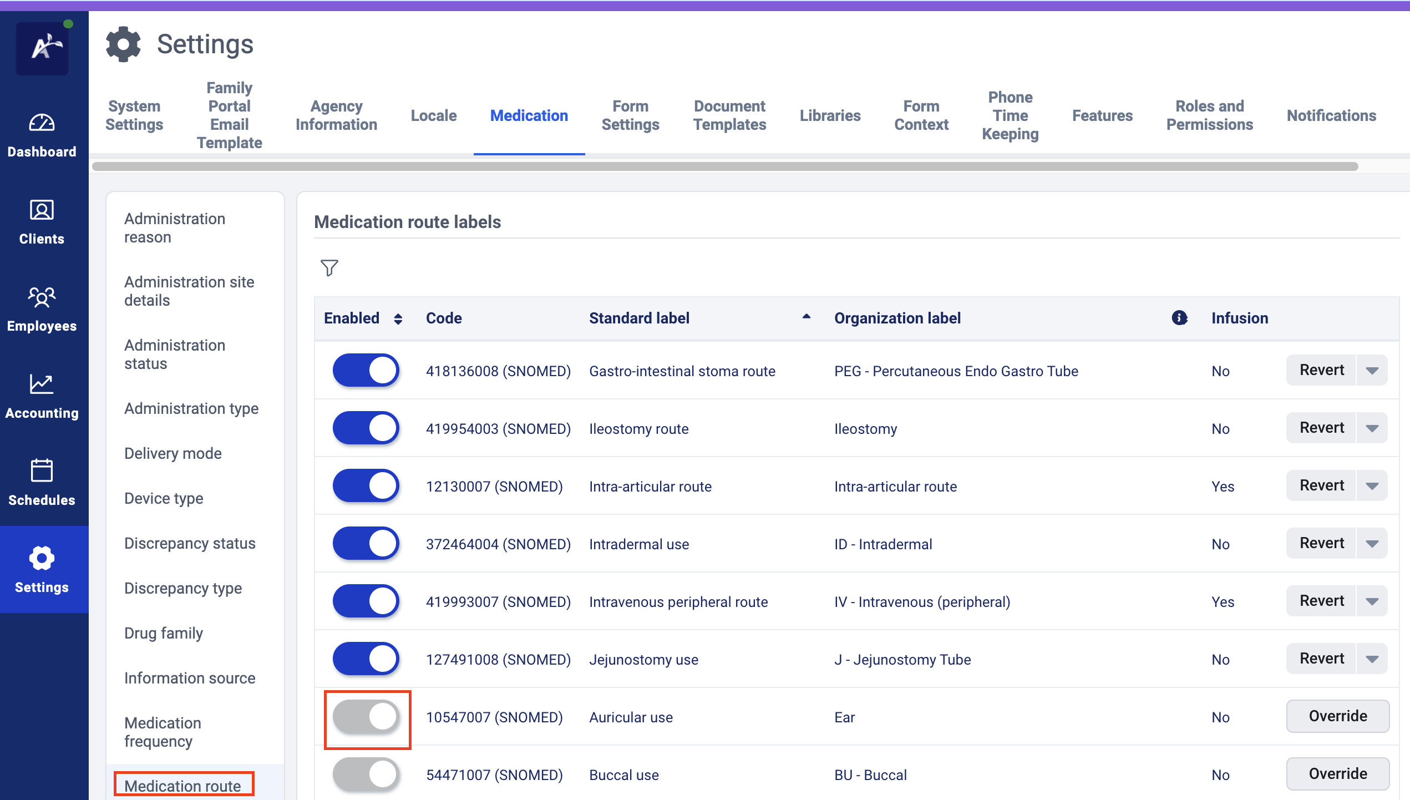Disable the Gastro-intestinal stoma route toggle

coord(366,371)
